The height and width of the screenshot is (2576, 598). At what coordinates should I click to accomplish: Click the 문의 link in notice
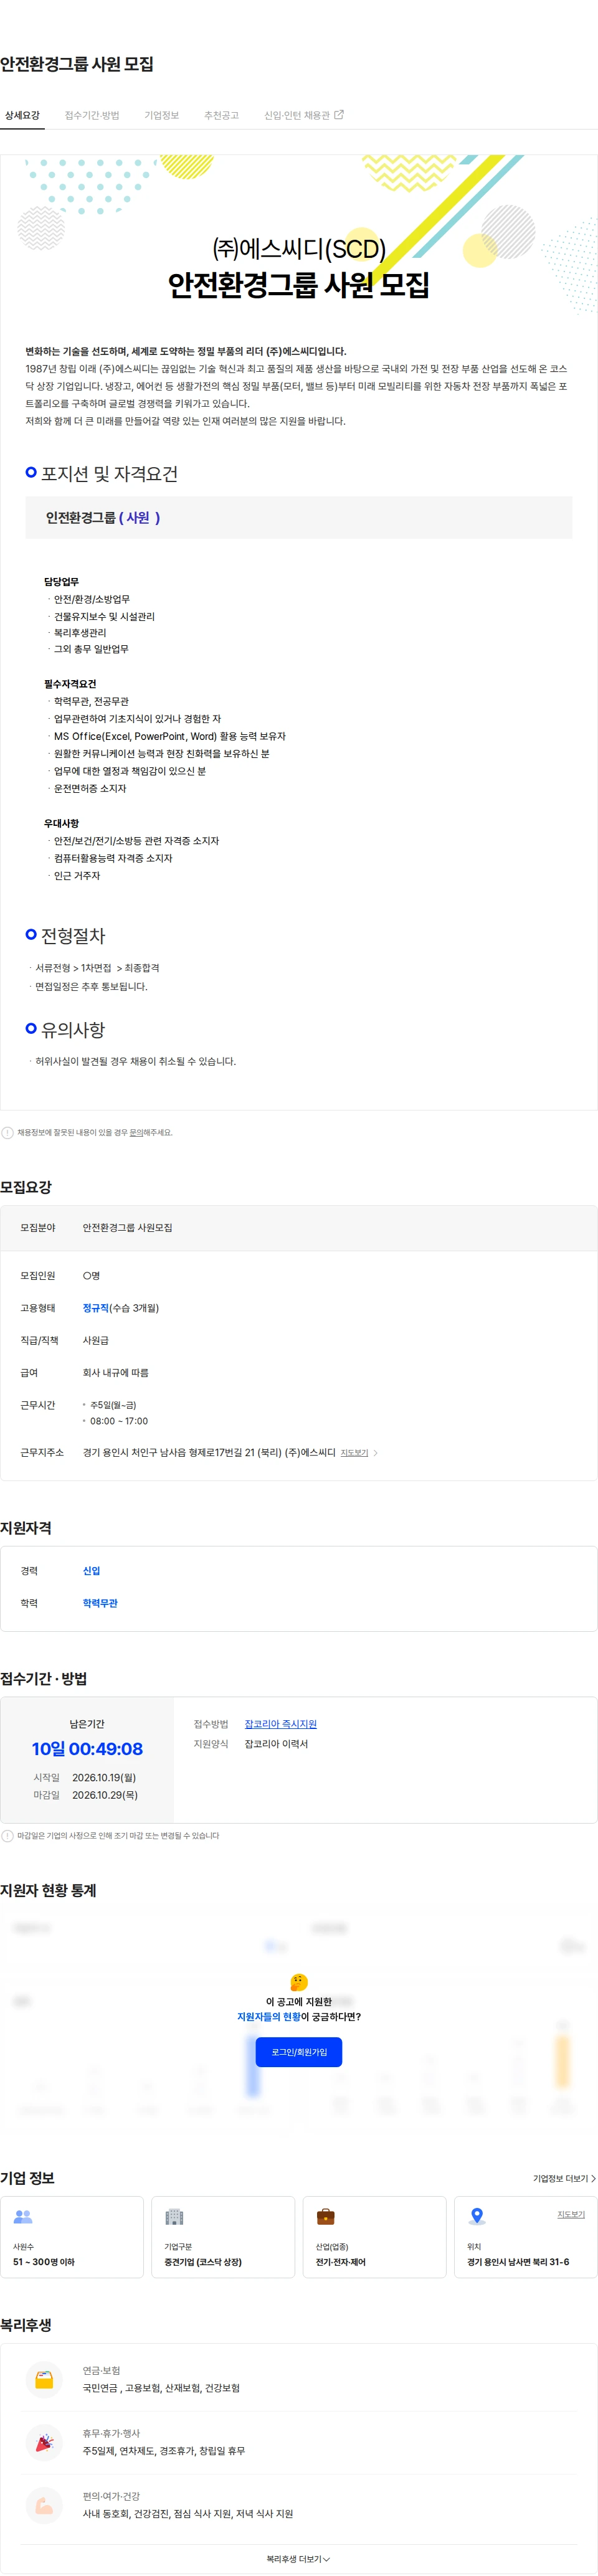click(x=136, y=1132)
